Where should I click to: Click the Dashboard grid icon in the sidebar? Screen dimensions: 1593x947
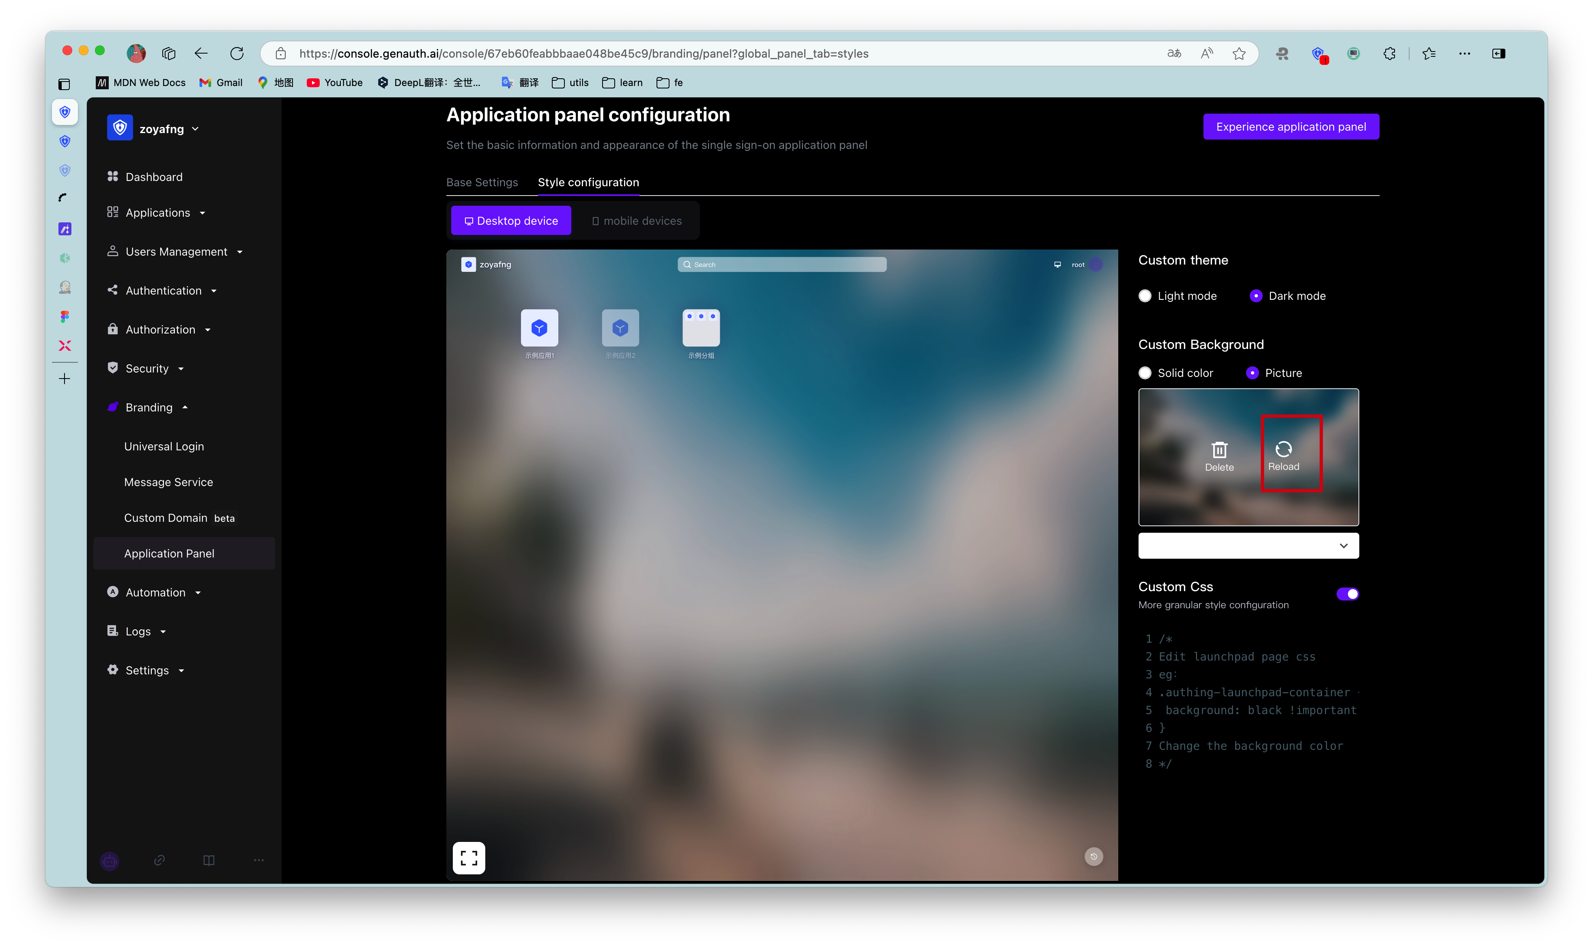click(113, 177)
